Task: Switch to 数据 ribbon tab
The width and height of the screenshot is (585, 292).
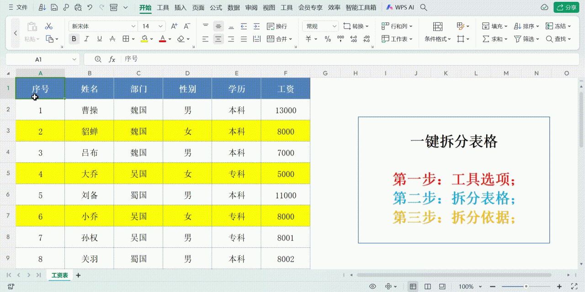Action: (234, 7)
